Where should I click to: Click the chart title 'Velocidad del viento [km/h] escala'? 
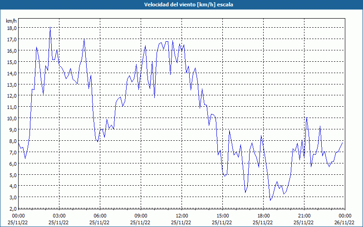pyautogui.click(x=188, y=5)
